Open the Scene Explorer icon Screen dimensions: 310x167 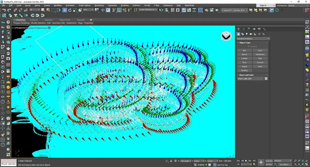173,10
